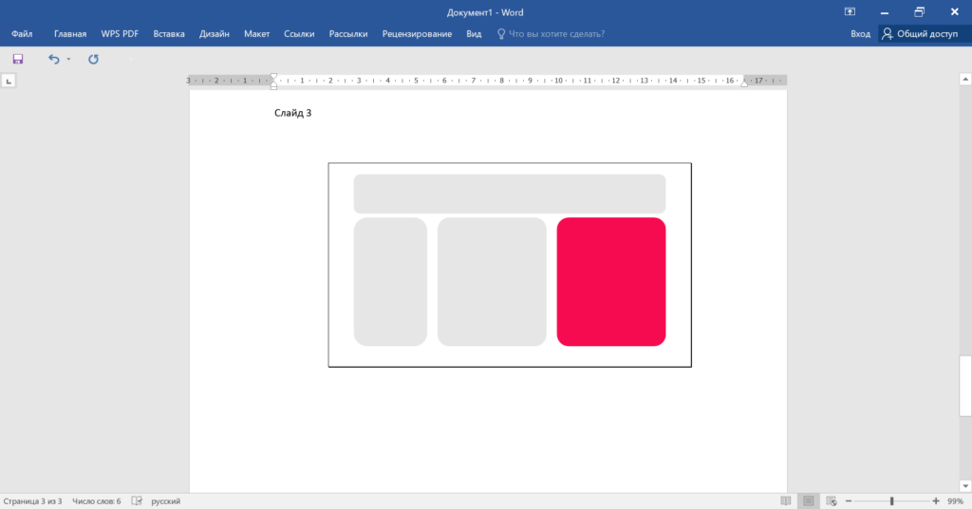972x509 pixels.
Task: Click the zoom in plus button
Action: point(935,501)
